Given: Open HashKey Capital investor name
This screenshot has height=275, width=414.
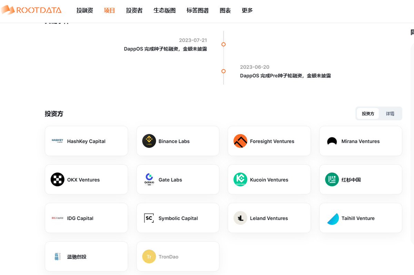Looking at the screenshot, I should (86, 141).
